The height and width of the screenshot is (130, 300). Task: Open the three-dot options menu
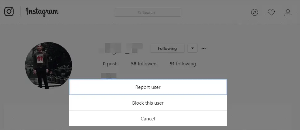204,48
